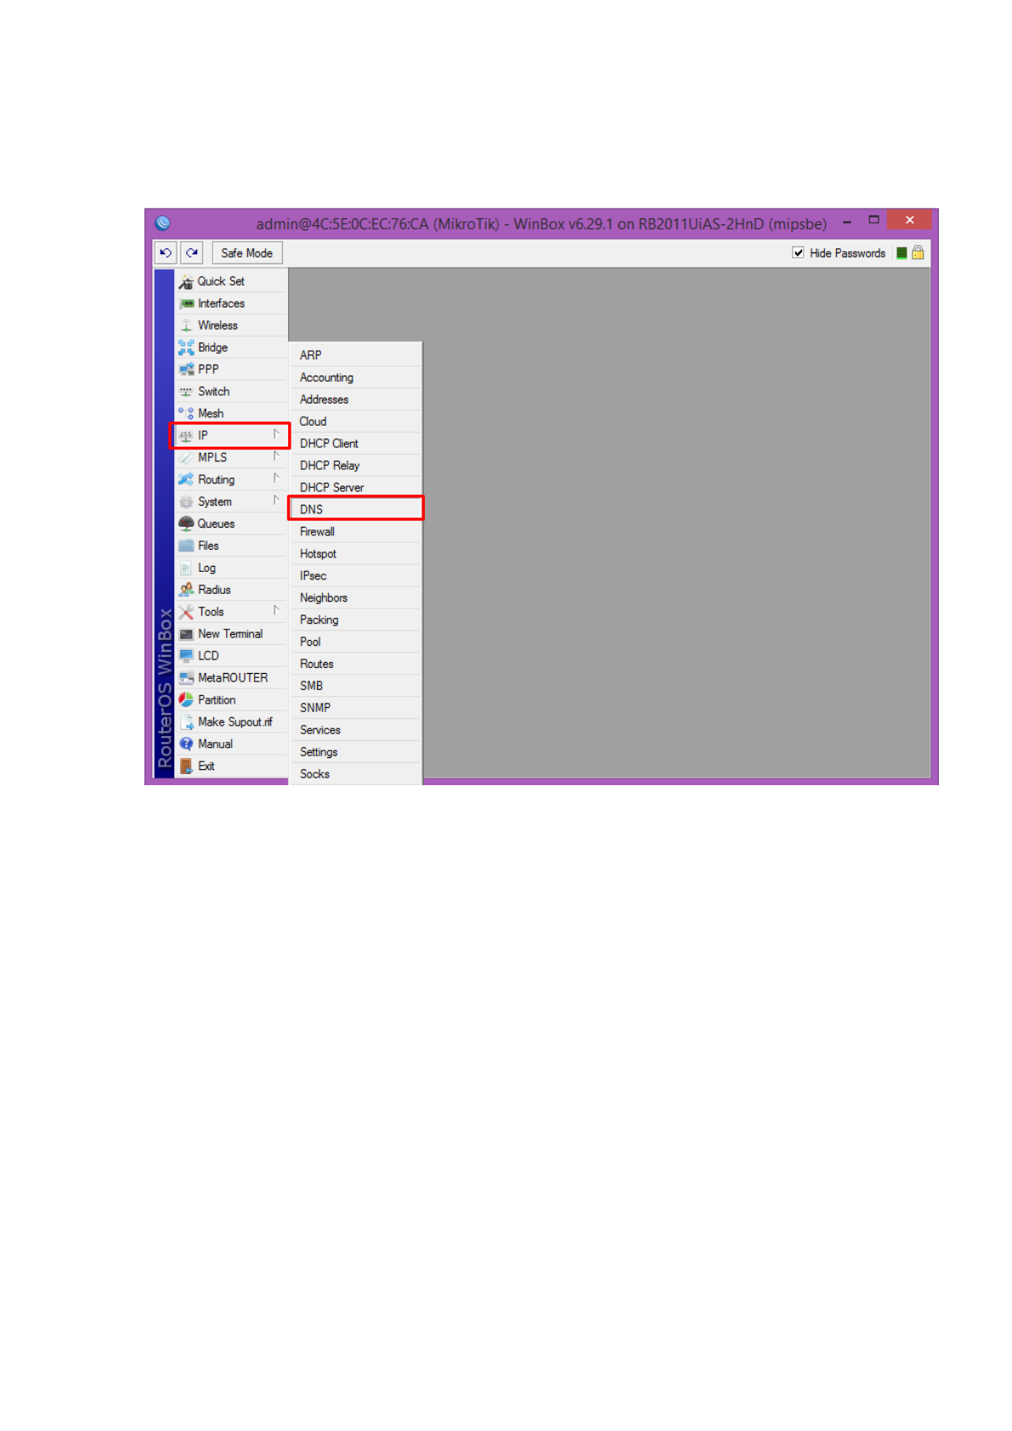Image resolution: width=1012 pixels, height=1431 pixels.
Task: Open DHCP Relay entry
Action: click(x=356, y=466)
